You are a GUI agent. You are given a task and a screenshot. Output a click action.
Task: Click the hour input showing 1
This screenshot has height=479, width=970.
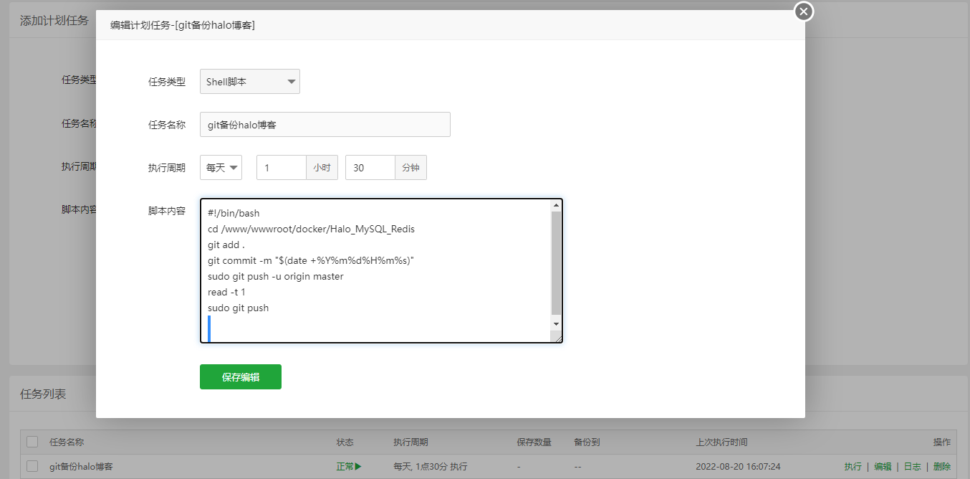tap(282, 168)
